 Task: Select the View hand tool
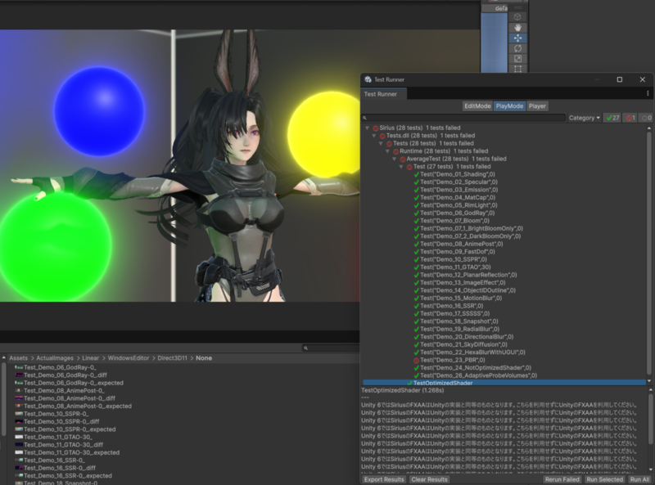click(517, 28)
